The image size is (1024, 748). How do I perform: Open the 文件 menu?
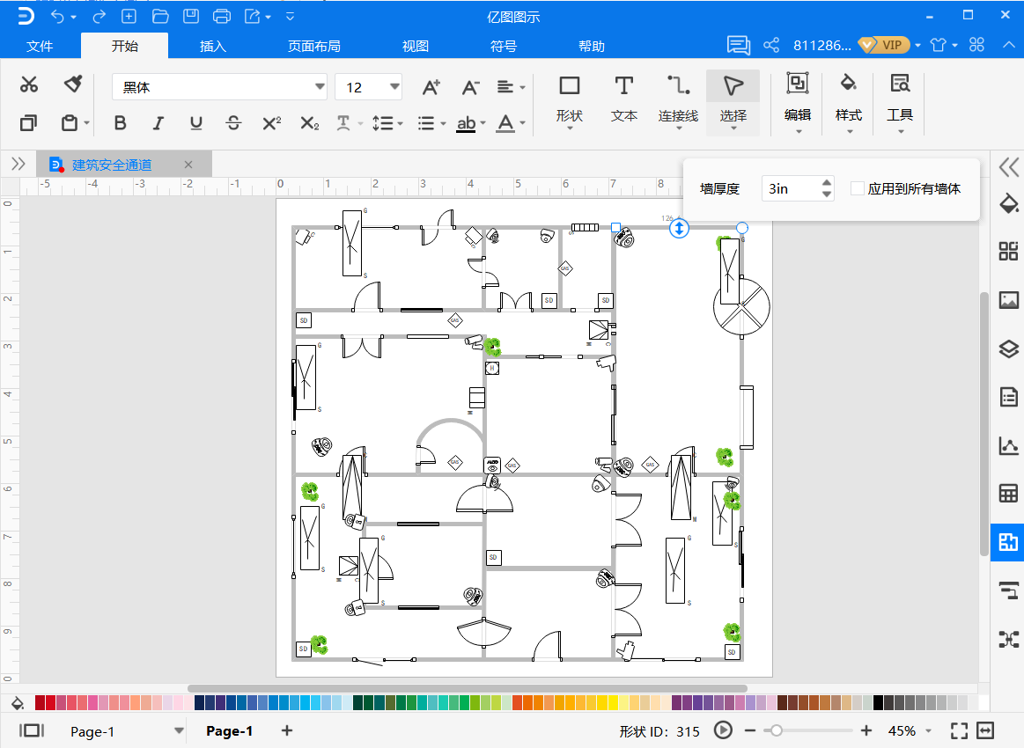40,46
